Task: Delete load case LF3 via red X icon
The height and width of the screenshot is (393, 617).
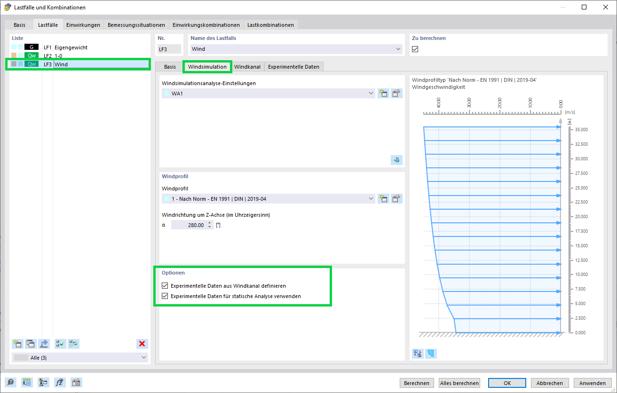Action: pos(142,344)
